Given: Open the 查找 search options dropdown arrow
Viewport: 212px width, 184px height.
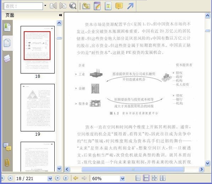Looking at the screenshot, I should tap(45, 6).
